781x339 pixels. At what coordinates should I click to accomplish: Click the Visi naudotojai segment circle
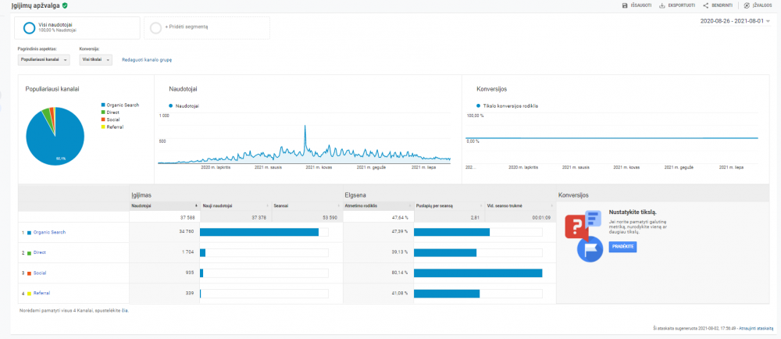pyautogui.click(x=30, y=28)
